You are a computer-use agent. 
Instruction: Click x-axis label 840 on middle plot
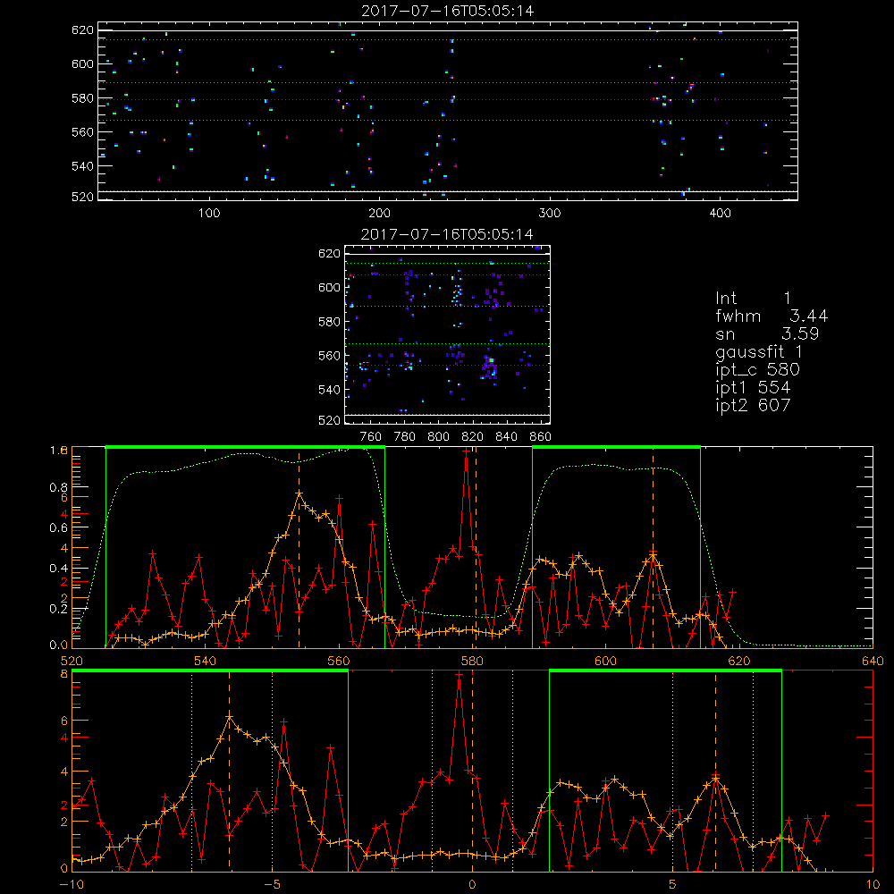coord(506,437)
